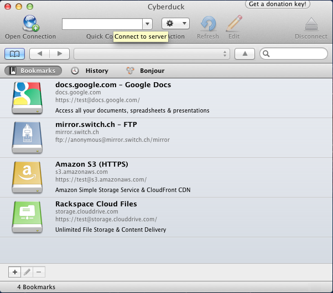The image size is (333, 293).
Task: Go forward with the right arrow button
Action: (60, 54)
